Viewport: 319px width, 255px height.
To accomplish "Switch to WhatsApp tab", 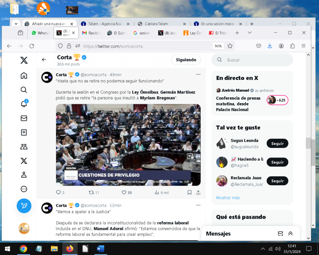I will (41, 33).
